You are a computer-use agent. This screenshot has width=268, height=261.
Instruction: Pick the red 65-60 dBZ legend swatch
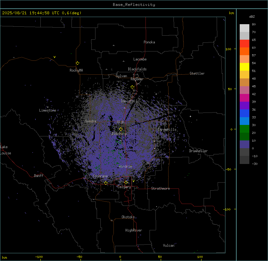[244, 44]
